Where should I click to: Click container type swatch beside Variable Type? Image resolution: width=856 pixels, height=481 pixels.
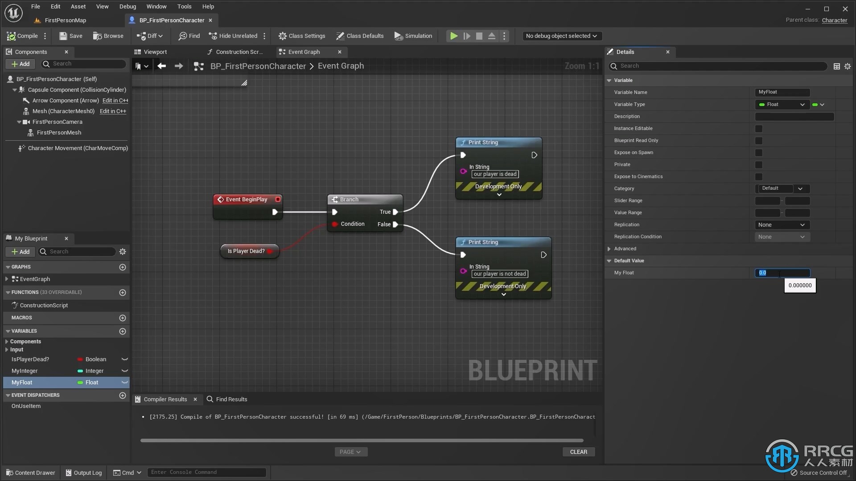[818, 105]
